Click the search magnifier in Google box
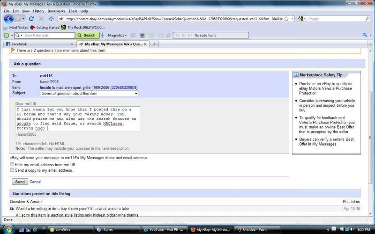The width and height of the screenshot is (375, 234). pyautogui.click(x=367, y=19)
